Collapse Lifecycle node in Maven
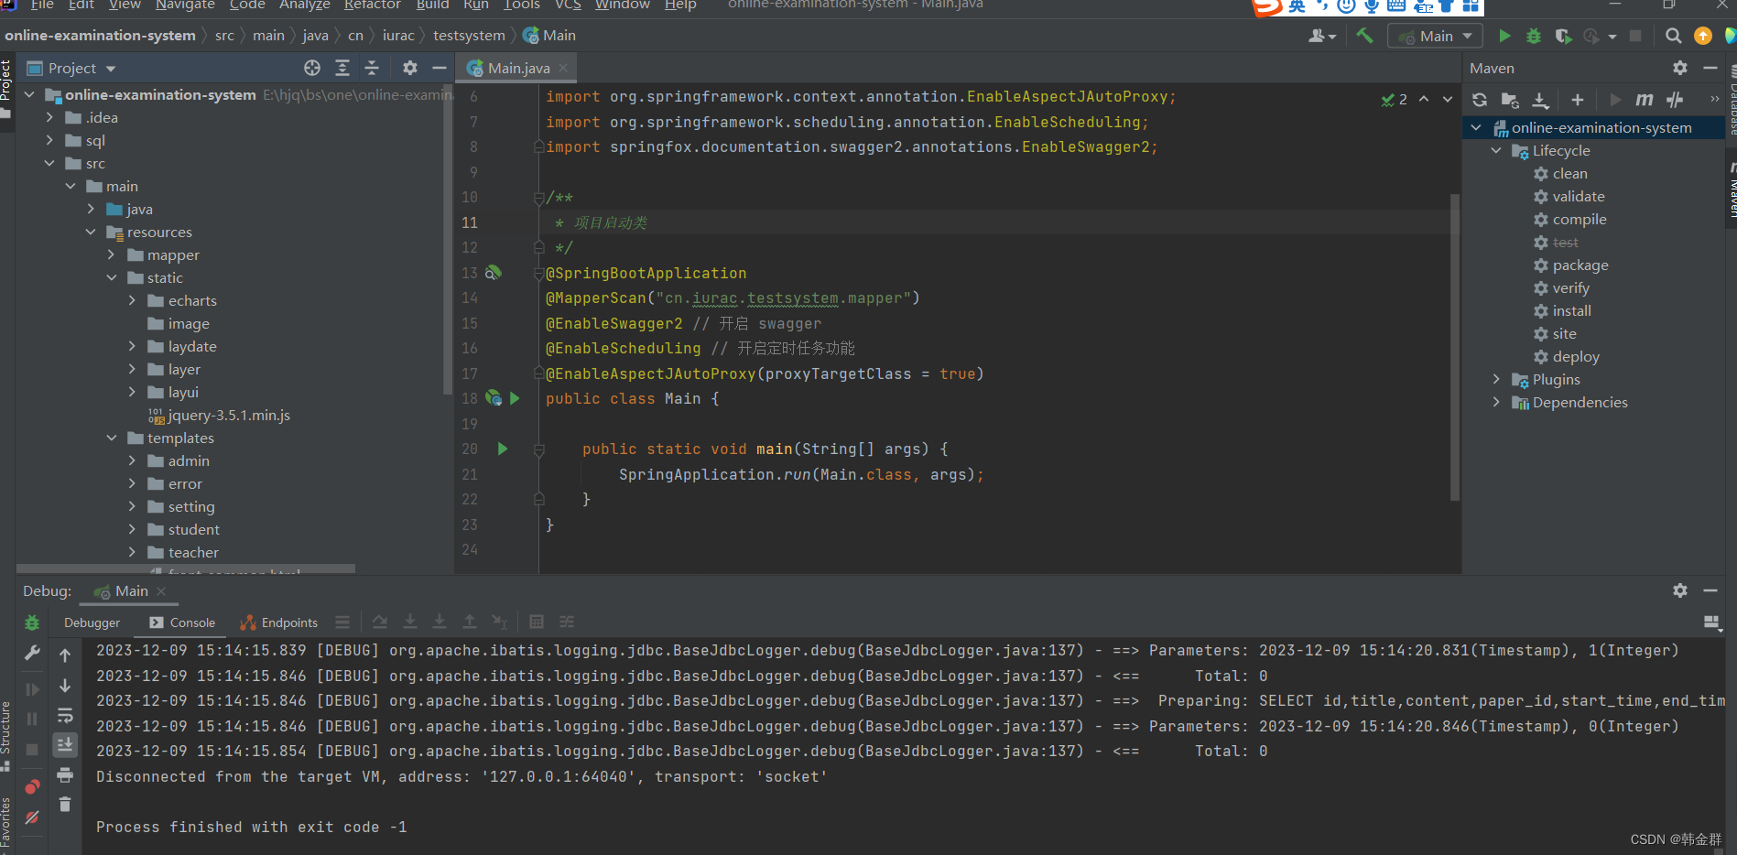 click(x=1496, y=150)
